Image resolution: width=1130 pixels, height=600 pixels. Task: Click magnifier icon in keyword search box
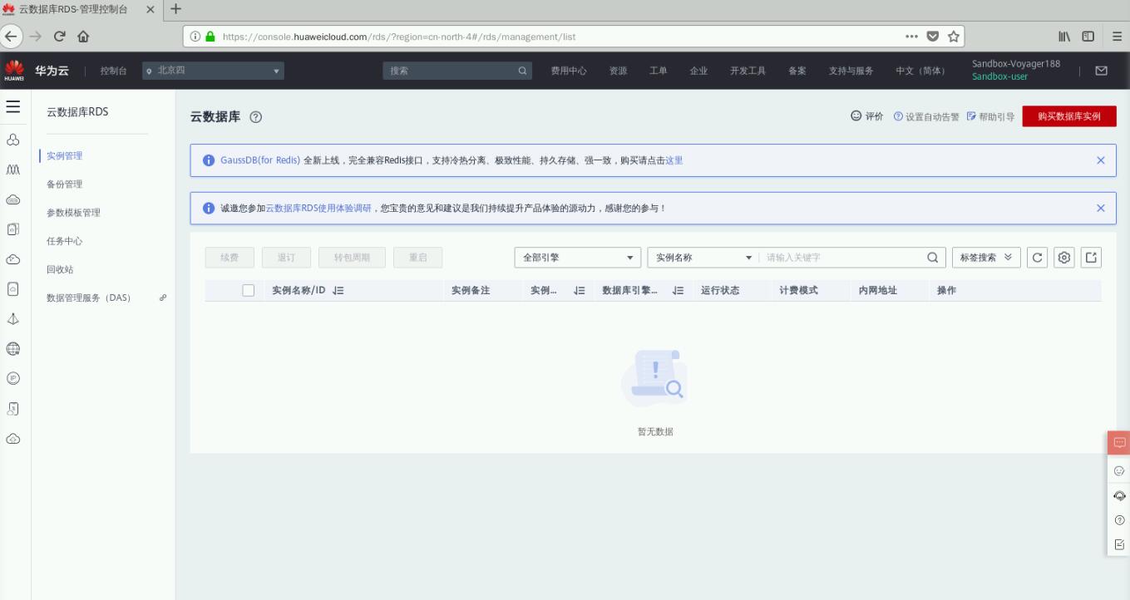(932, 258)
